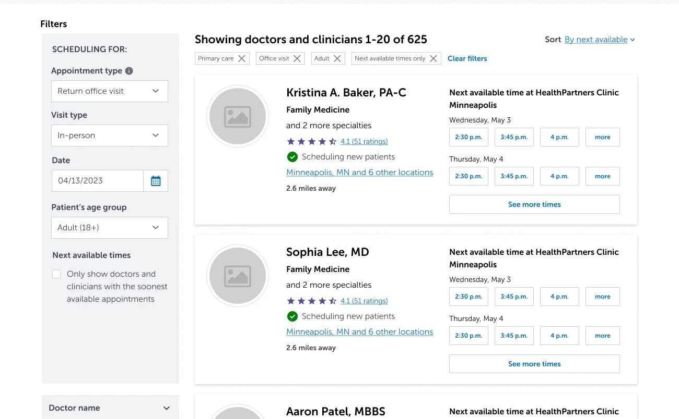The width and height of the screenshot is (679, 419).
Task: Click Sophia Lee's profile photo placeholder
Action: pos(238,276)
